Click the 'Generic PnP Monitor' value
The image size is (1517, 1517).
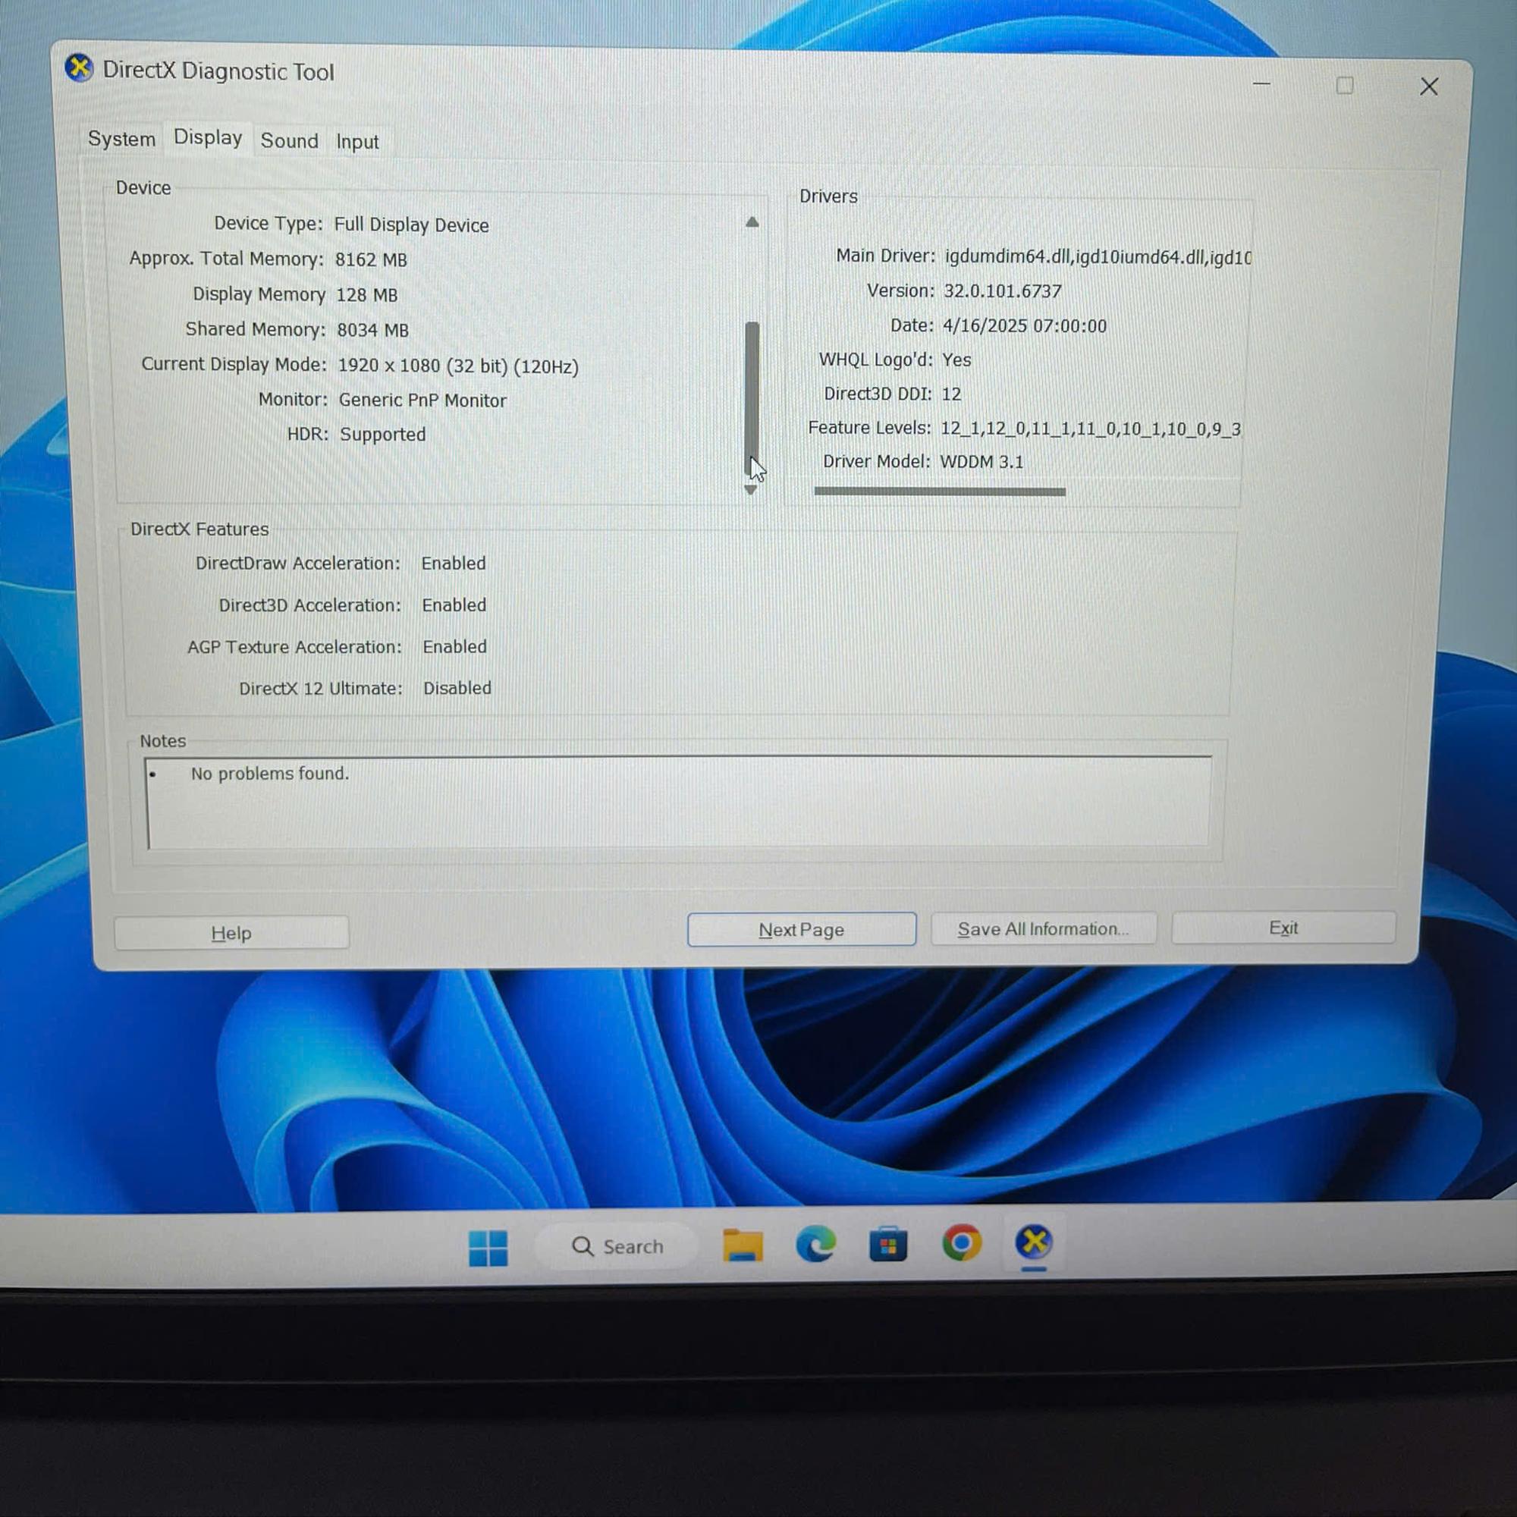point(422,400)
